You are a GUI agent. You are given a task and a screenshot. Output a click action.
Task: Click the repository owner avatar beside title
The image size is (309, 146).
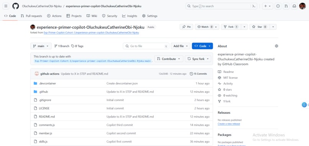coord(33,27)
